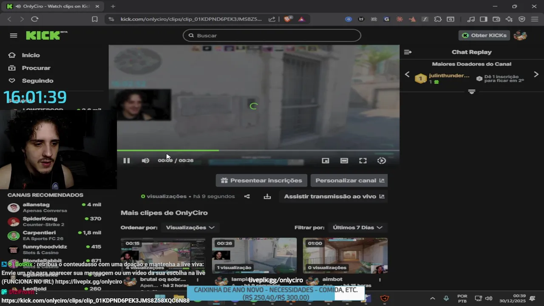Click the taskbar microphone icon
Screen dimensions: 544x306
(446, 298)
